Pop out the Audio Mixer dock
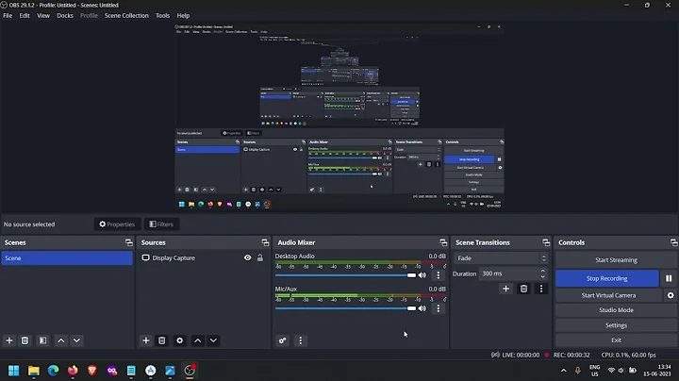Image resolution: width=679 pixels, height=381 pixels. 443,242
